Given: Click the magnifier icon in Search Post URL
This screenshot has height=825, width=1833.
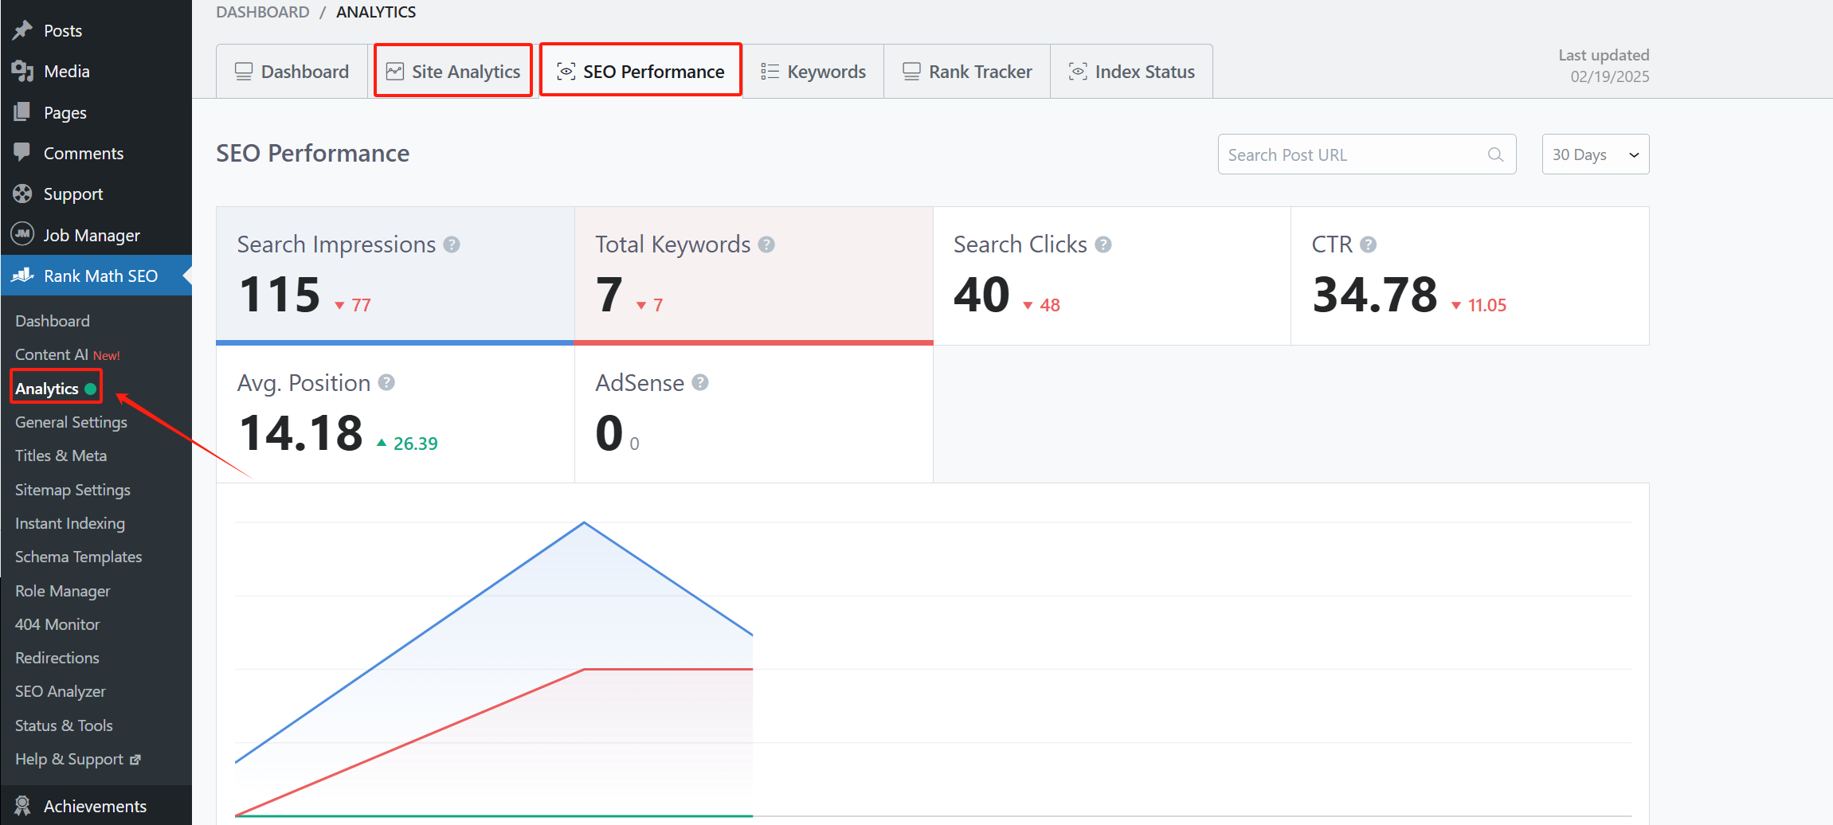Looking at the screenshot, I should click(x=1495, y=154).
